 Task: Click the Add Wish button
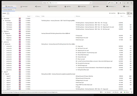(112, 13)
